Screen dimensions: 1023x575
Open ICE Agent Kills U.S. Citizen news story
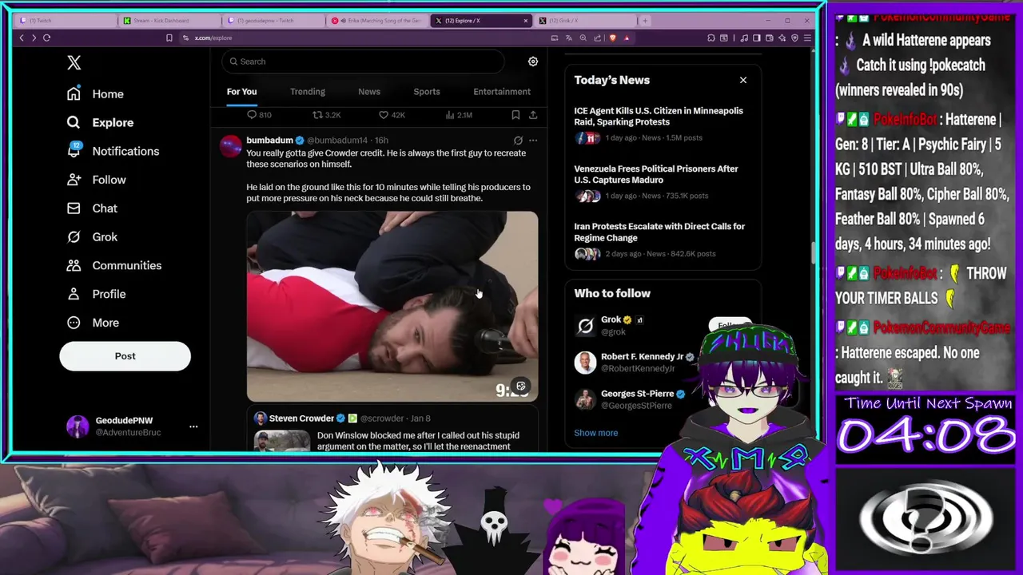pyautogui.click(x=663, y=124)
